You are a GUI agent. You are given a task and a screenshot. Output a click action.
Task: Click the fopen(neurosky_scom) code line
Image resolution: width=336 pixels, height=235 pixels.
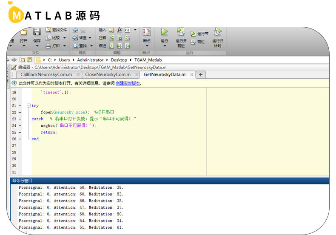tap(65, 112)
